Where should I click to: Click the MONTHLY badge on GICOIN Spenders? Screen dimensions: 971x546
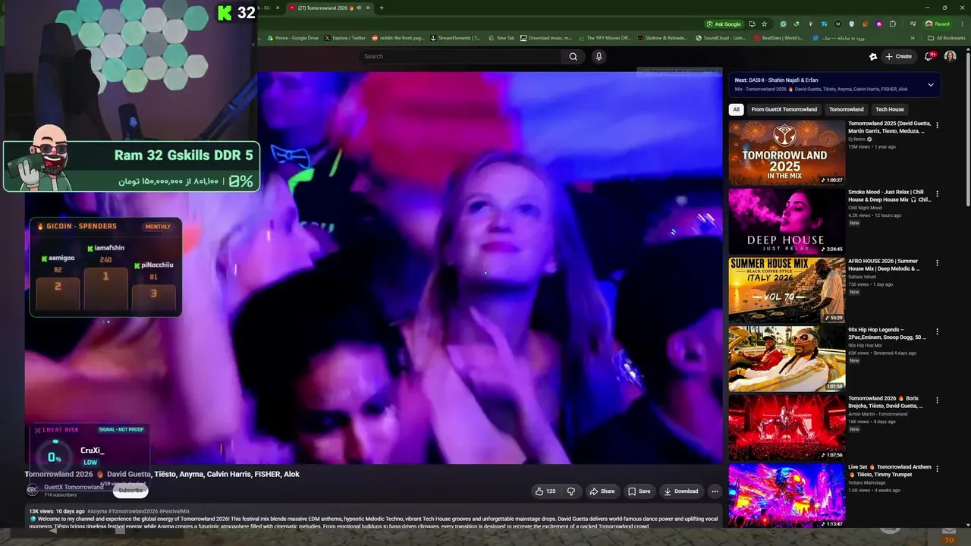(158, 227)
